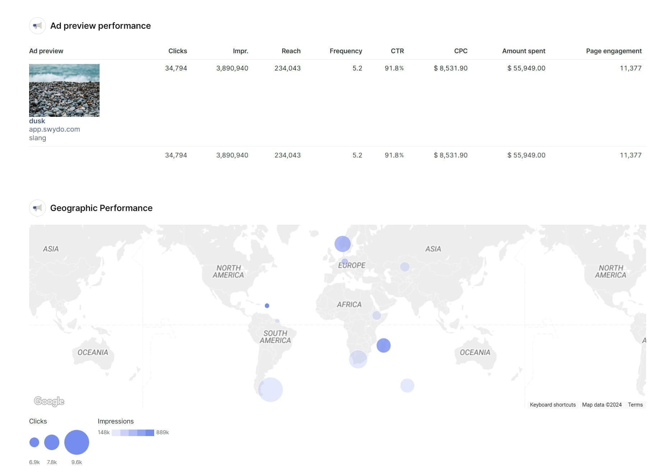The width and height of the screenshot is (667, 472).
Task: Sort by Clicks column header
Action: tap(178, 51)
